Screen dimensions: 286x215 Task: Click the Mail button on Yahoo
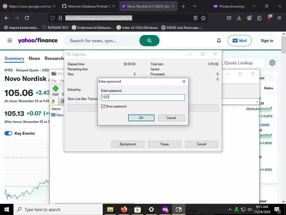tap(239, 41)
